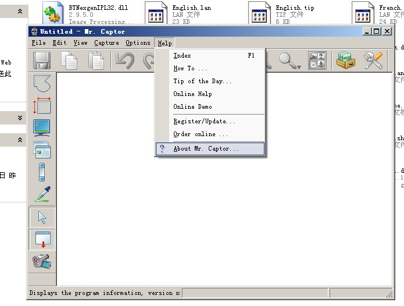Select the rectangle area capture tool

(42, 105)
